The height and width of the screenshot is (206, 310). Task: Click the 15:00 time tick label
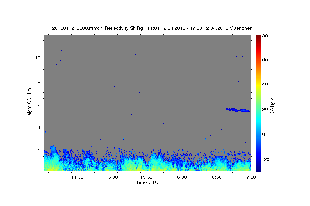coord(112,177)
